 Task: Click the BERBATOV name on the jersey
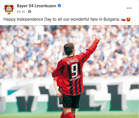click(x=72, y=61)
